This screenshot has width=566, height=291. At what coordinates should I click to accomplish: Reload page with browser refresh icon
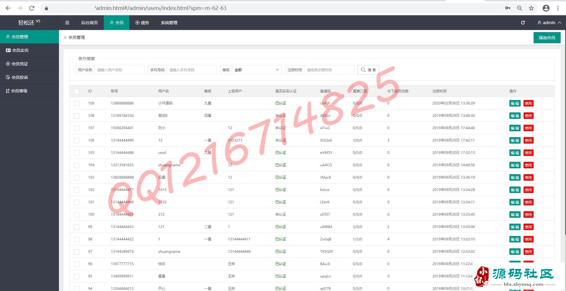(32, 8)
